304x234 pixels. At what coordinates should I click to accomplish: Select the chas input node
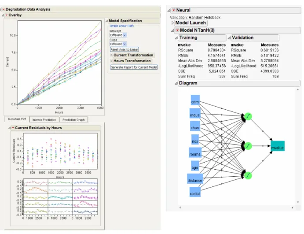[x=194, y=126]
